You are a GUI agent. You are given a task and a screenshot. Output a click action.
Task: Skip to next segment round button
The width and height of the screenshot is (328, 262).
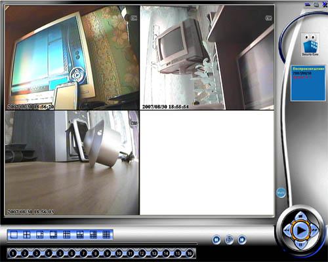pos(242,240)
